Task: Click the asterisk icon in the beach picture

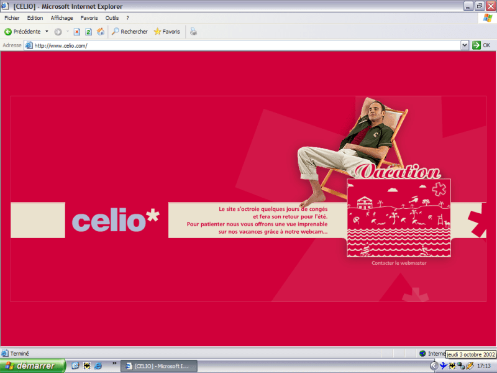Action: point(439,189)
